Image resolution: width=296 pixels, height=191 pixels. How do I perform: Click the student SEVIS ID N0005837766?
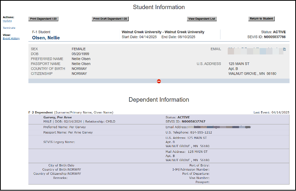pos(275,37)
